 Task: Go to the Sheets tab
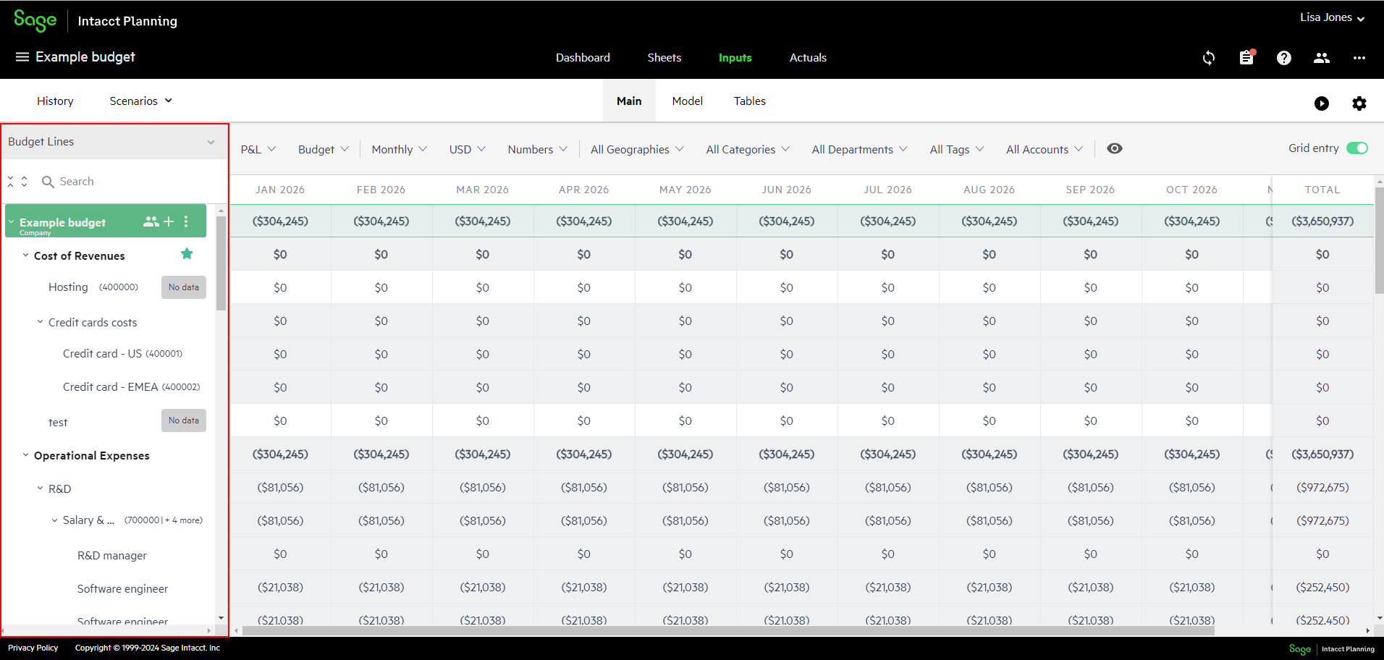664,58
